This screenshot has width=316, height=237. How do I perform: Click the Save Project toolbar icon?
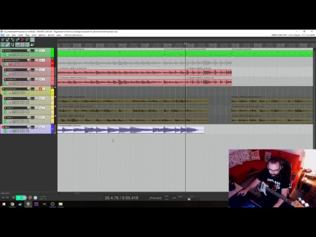[13, 39]
